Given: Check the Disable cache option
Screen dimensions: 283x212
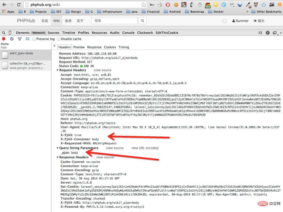Looking at the screenshot, I should tap(59, 39).
